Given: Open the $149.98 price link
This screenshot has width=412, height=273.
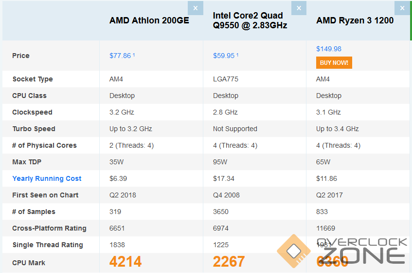Looking at the screenshot, I should (x=329, y=49).
